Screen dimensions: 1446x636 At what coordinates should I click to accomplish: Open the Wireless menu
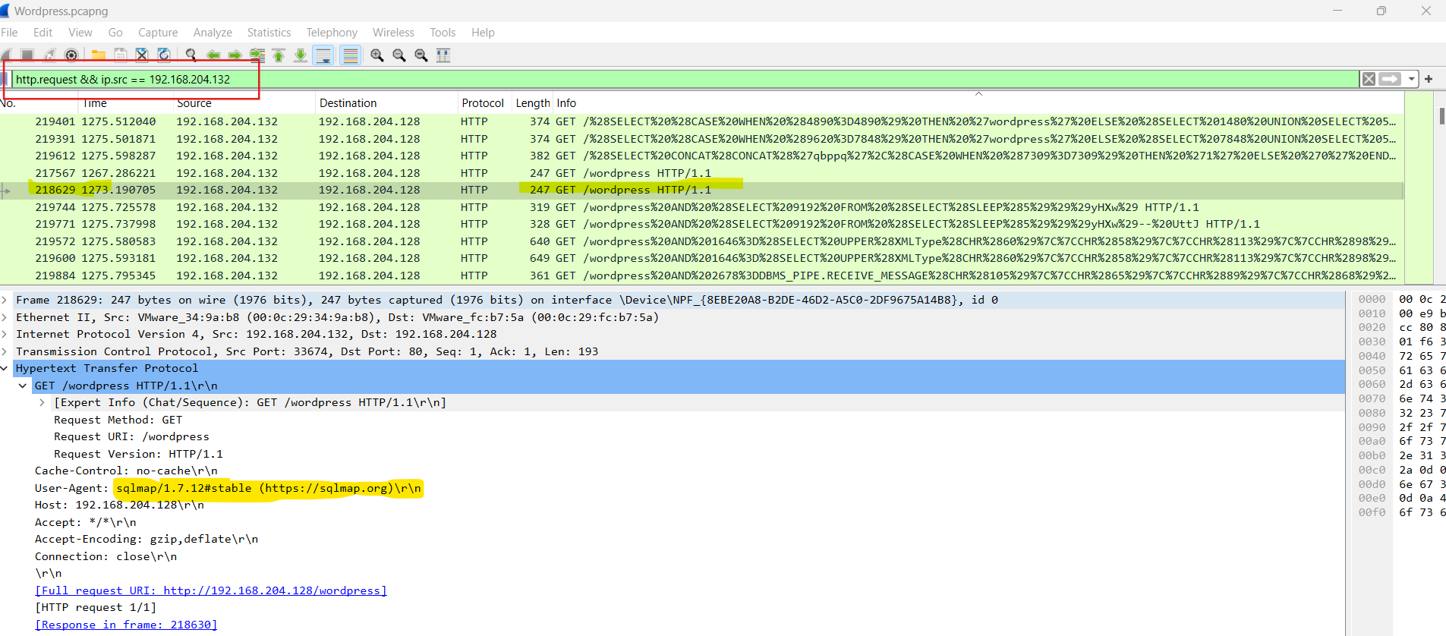393,32
